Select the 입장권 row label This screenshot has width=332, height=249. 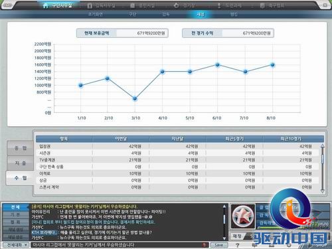pos(45,146)
